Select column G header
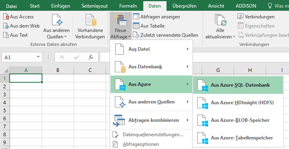Viewport: 289px width, 149px height. 218,70
